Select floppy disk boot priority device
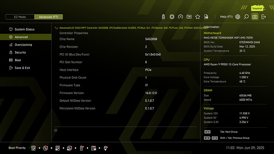The width and height of the screenshot is (274, 154). pyautogui.click(x=94, y=148)
